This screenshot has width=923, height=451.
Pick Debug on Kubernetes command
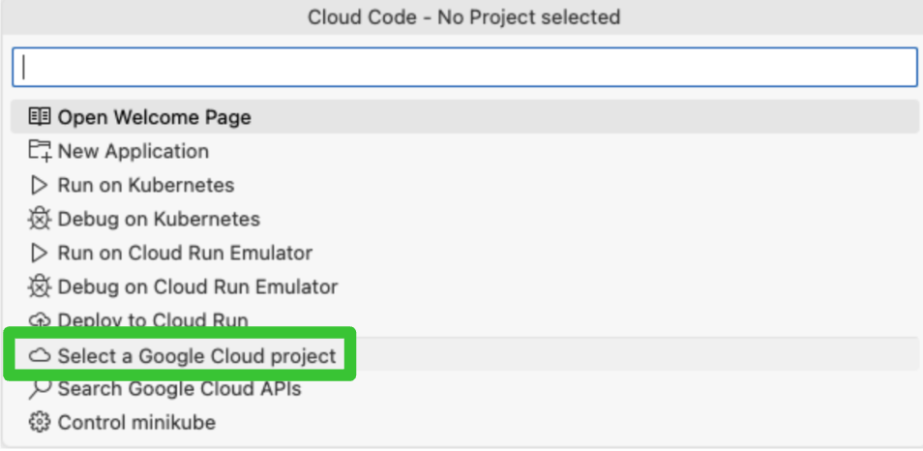point(159,220)
